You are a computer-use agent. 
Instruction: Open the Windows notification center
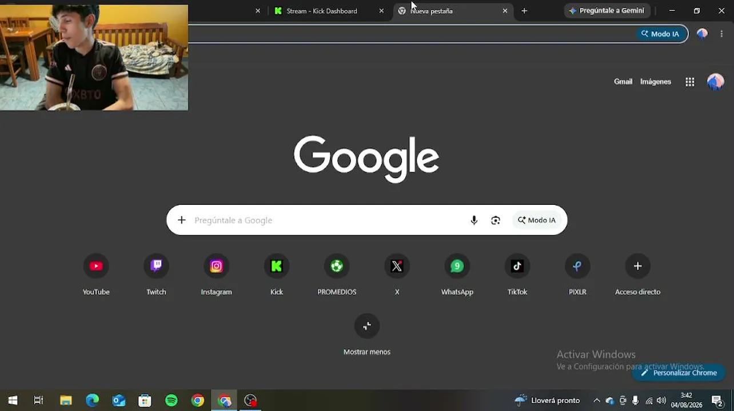(717, 401)
